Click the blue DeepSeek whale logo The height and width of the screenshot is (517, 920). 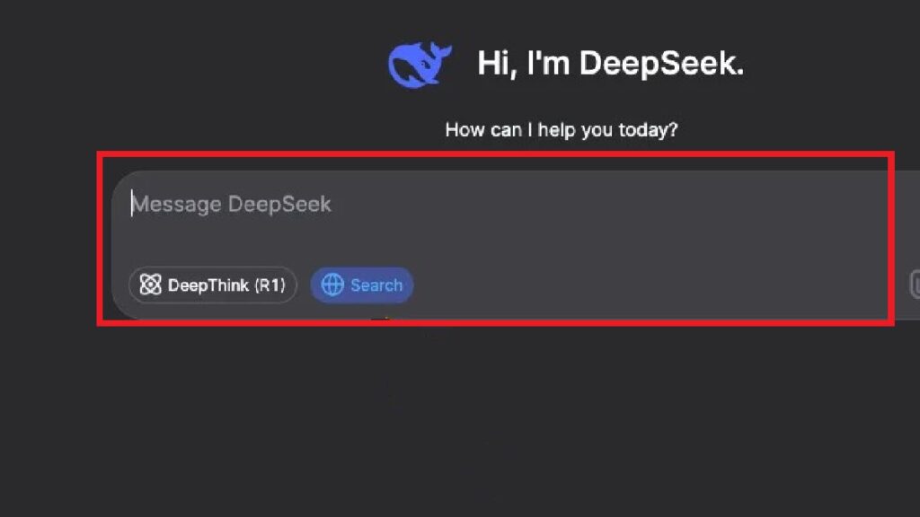pyautogui.click(x=420, y=65)
